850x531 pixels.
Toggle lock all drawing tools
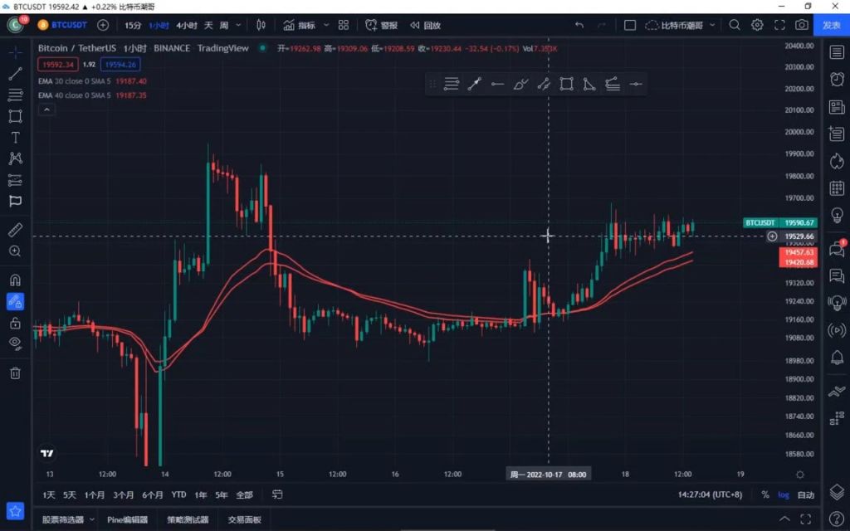tap(15, 323)
